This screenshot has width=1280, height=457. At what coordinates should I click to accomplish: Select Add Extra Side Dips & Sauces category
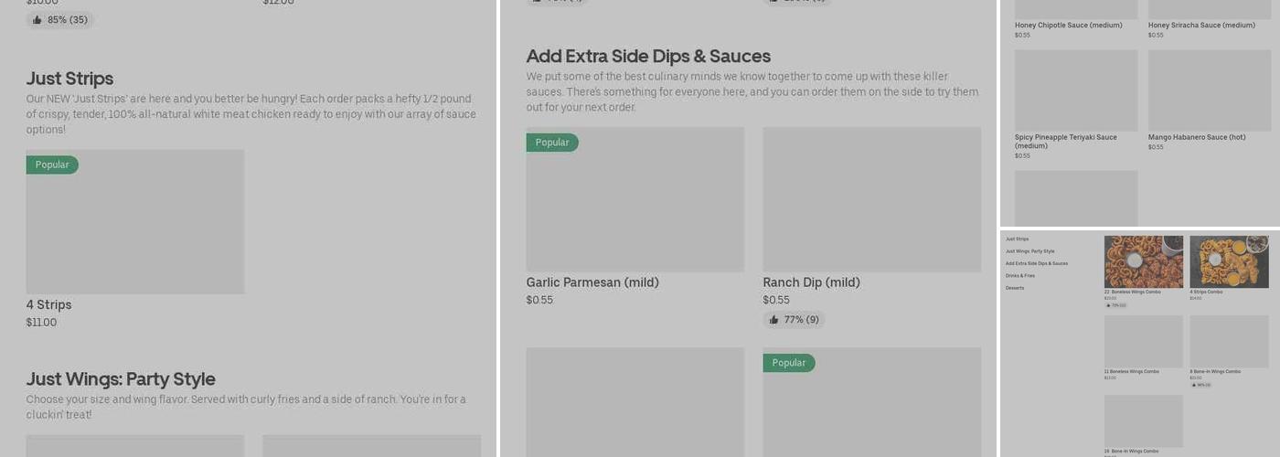(1036, 263)
